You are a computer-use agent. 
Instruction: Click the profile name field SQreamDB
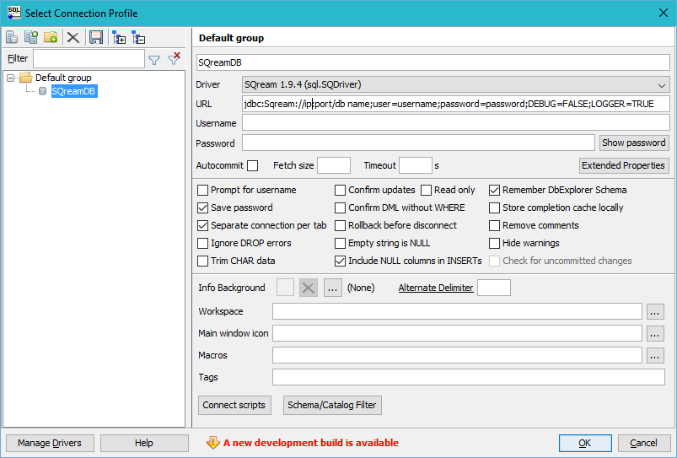pos(433,62)
